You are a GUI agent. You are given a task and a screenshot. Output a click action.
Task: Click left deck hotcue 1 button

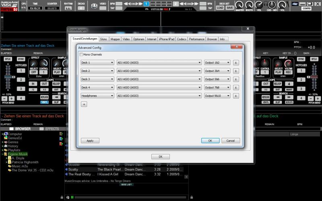click(x=21, y=71)
